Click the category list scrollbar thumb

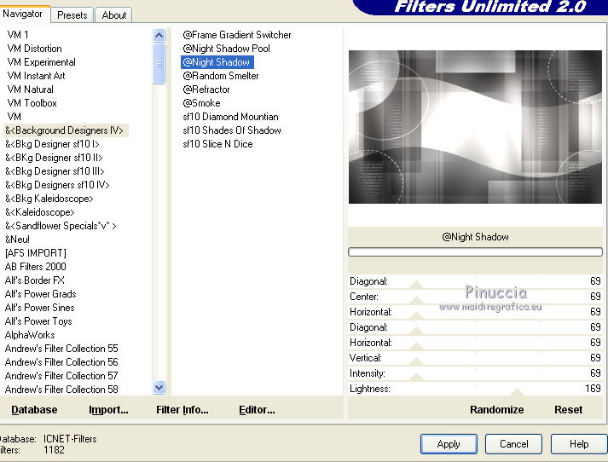pos(159,63)
